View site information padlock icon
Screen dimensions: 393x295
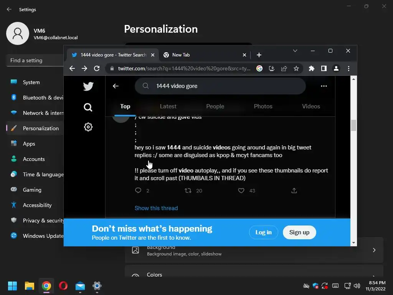click(112, 68)
